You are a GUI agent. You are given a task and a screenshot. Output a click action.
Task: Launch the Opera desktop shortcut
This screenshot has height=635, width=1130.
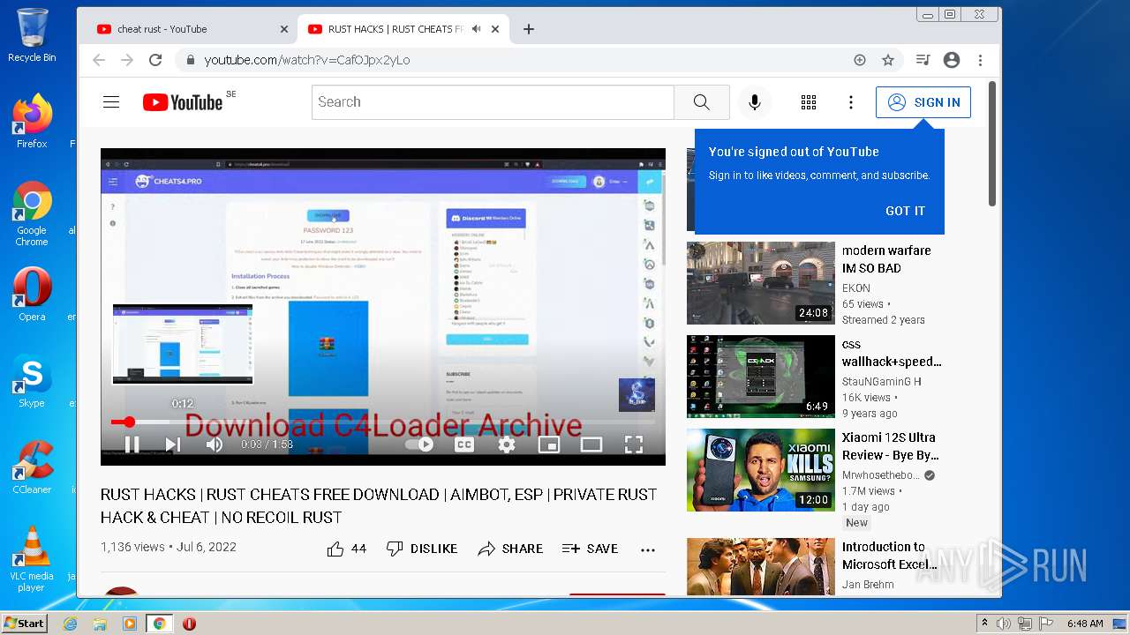(x=32, y=295)
